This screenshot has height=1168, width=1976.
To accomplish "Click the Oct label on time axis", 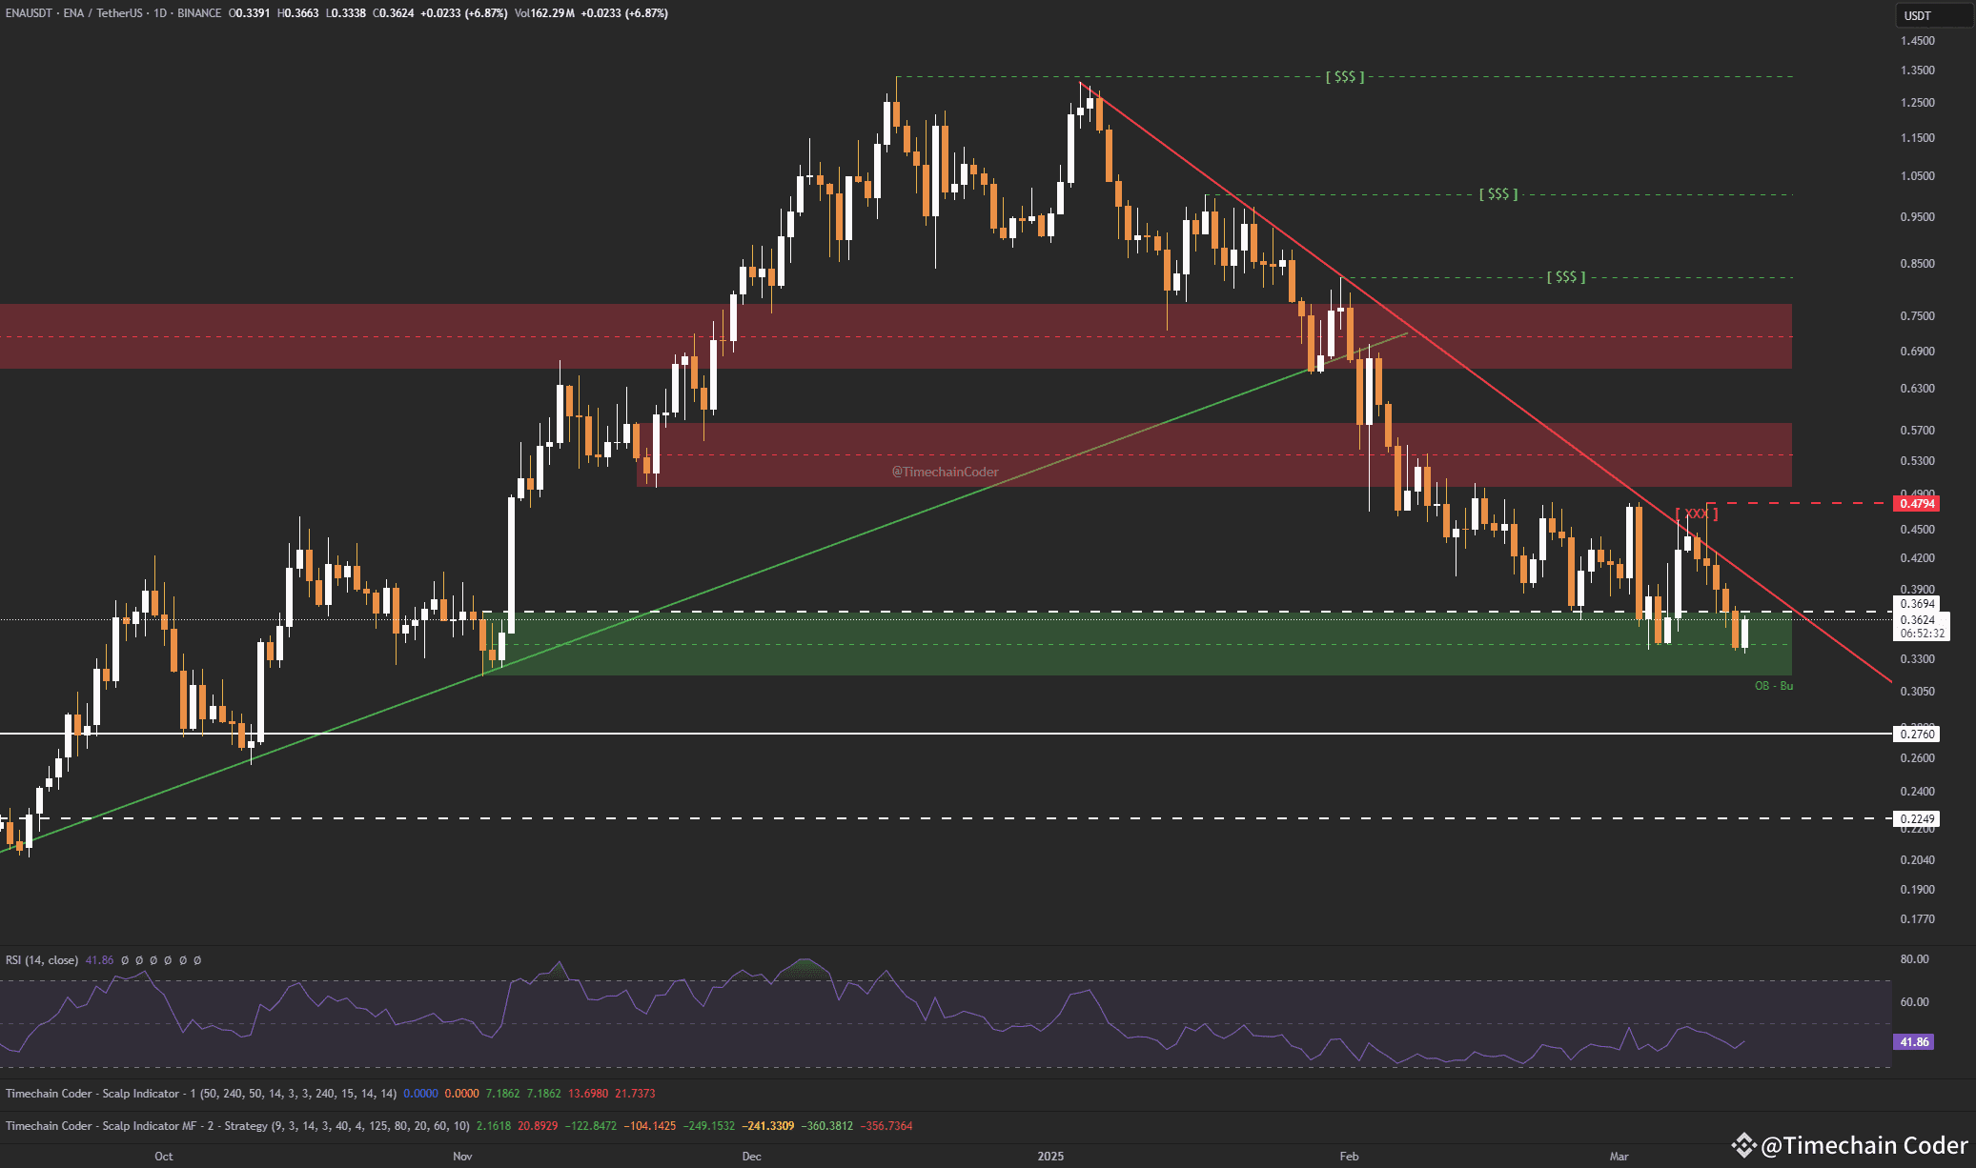I will [164, 1157].
